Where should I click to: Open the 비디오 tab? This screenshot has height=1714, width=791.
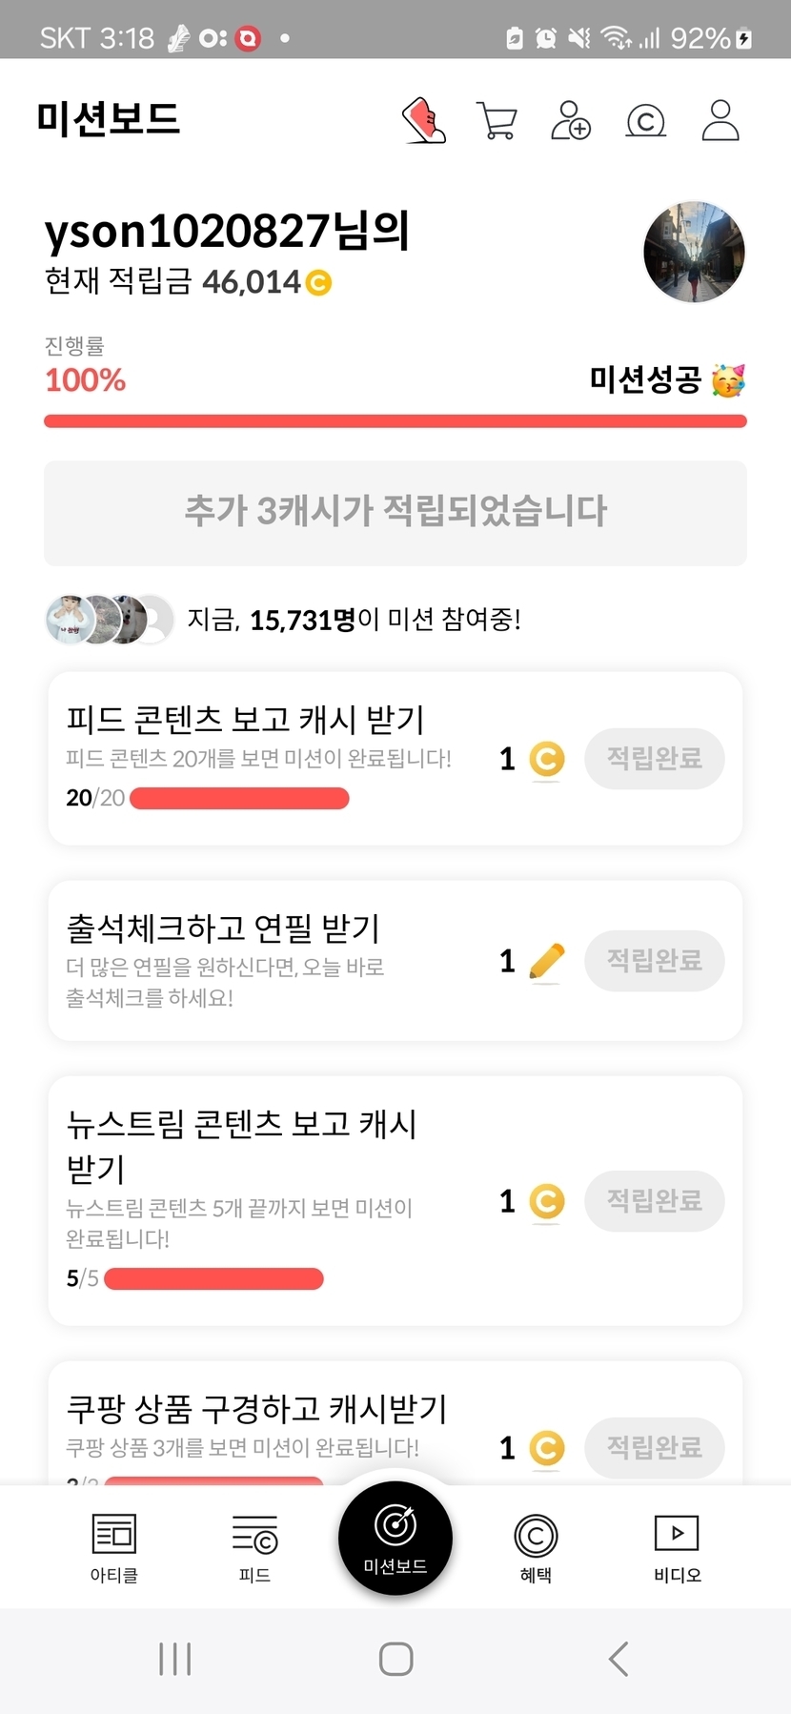tap(677, 1546)
